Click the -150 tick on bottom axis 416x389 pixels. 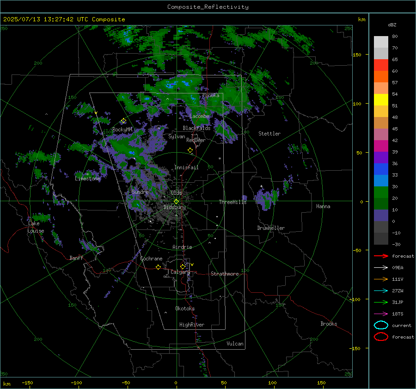27,383
